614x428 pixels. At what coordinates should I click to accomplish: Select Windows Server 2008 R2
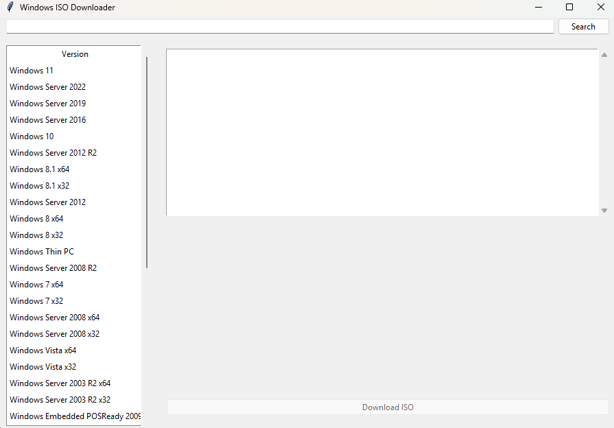point(73,267)
